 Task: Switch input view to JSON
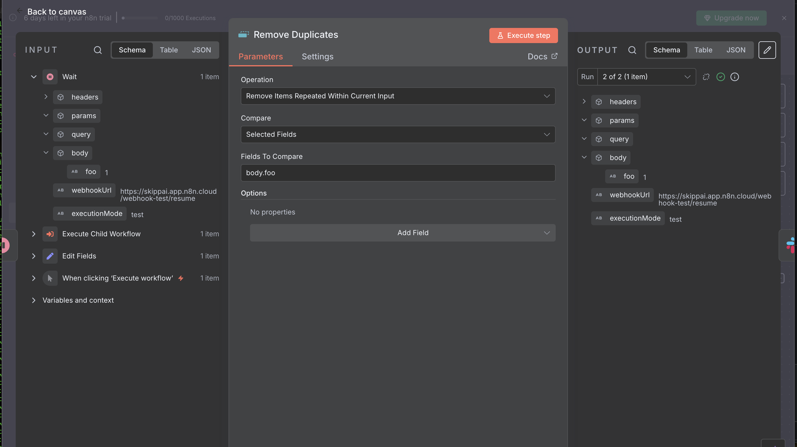pyautogui.click(x=201, y=50)
